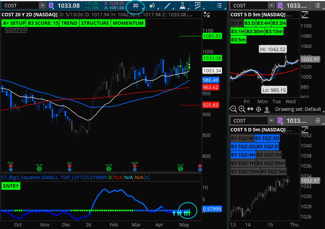Click the B3:1H label
Image resolution: width=325 pixels, height=229 pixels.
point(238,31)
